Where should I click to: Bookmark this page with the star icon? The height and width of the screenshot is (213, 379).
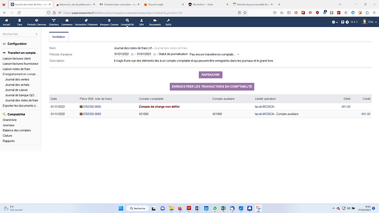tap(245, 13)
